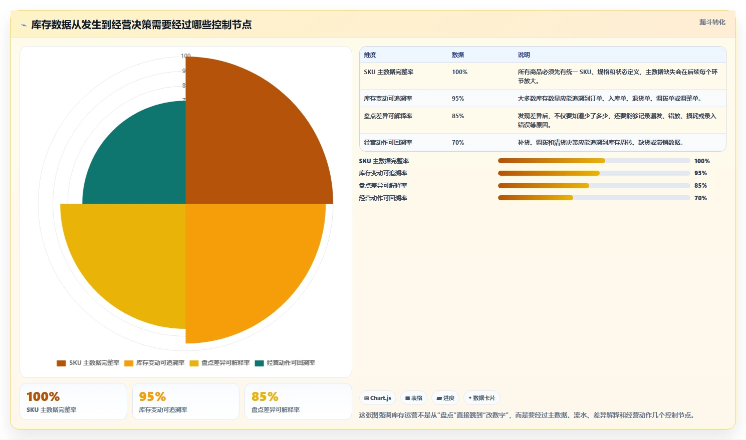Screen dimensions: 746x440
Task: Click description starting 所有商品必须先有统一
Action: coord(618,77)
